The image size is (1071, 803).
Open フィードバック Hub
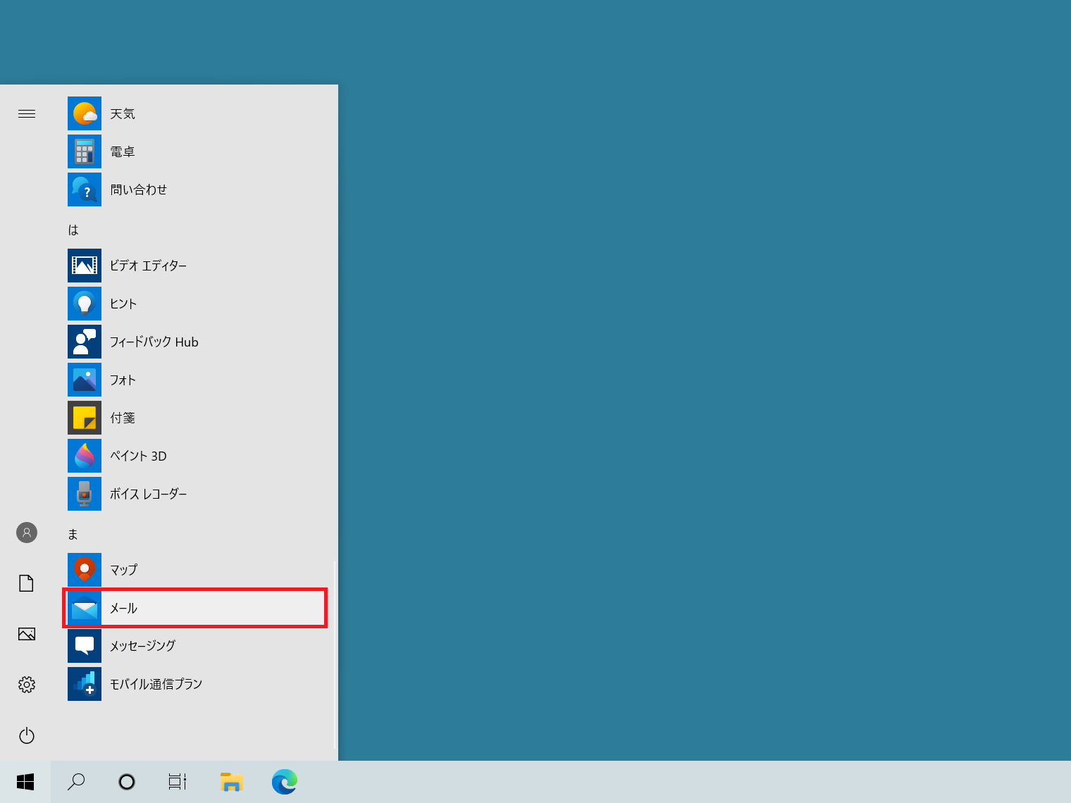(153, 342)
